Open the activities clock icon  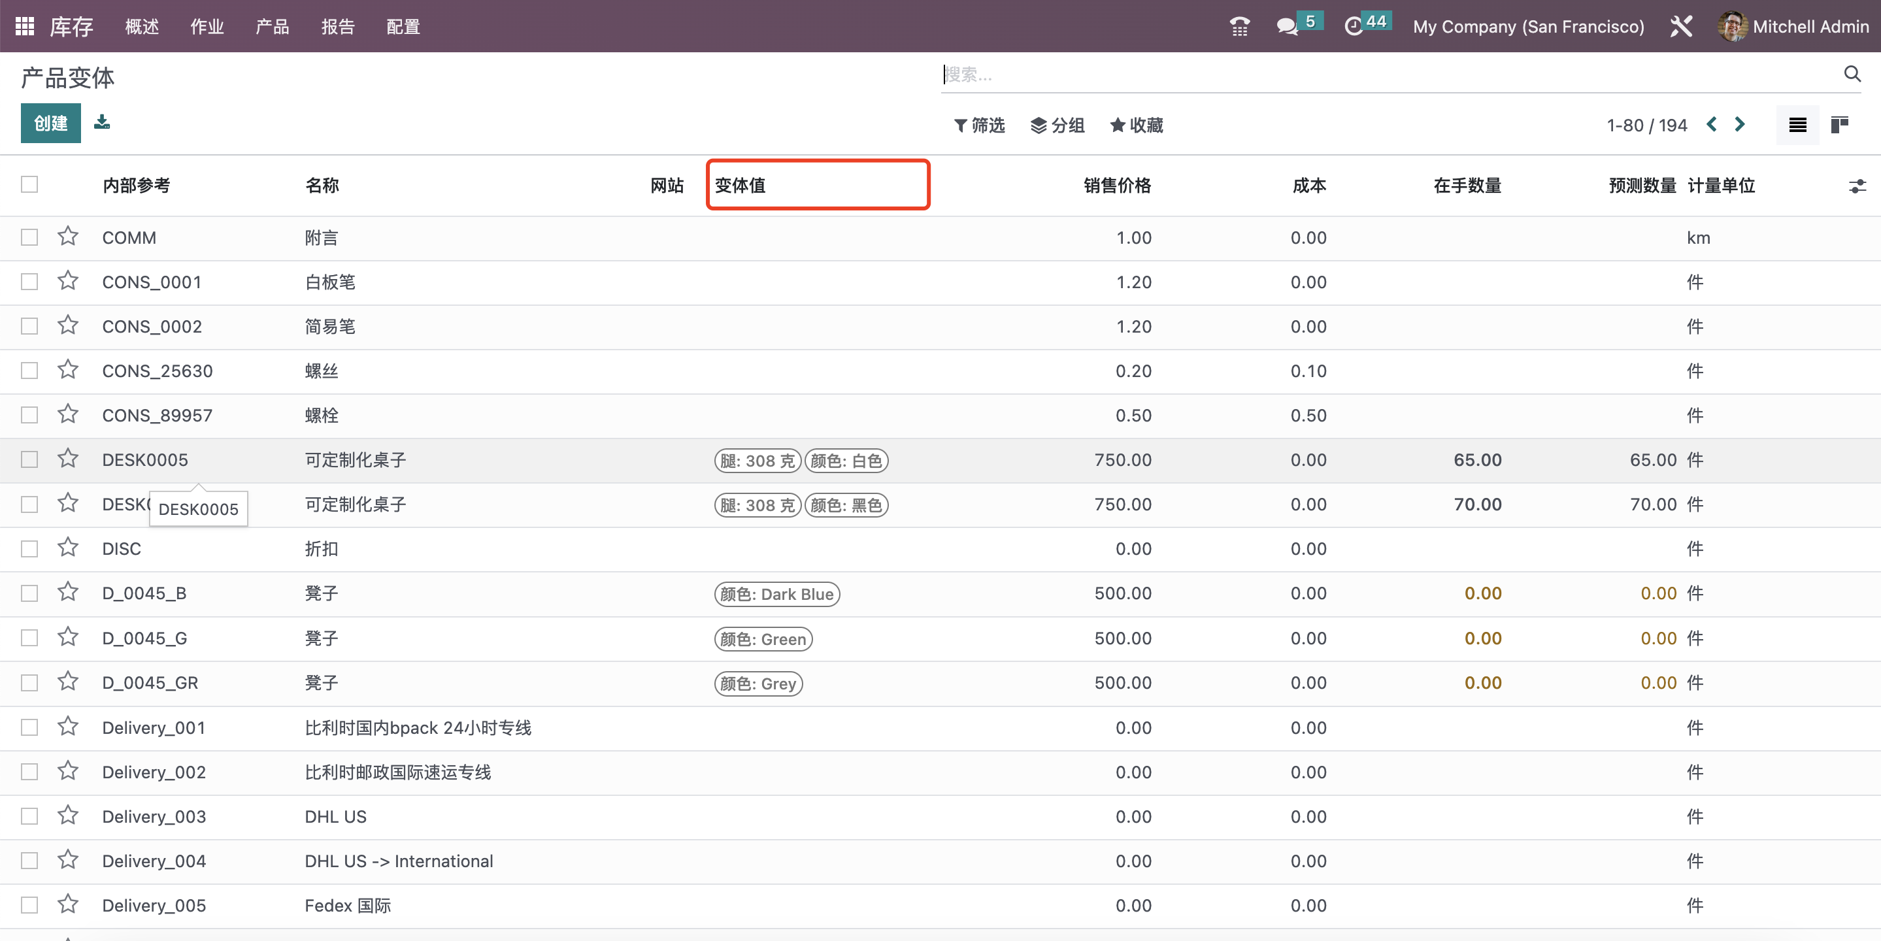pos(1353,26)
